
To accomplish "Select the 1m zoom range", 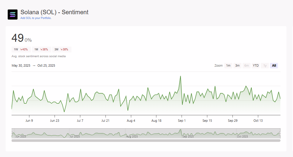I will 228,65.
